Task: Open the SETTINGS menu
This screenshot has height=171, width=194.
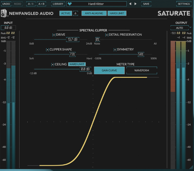Action: (184, 4)
